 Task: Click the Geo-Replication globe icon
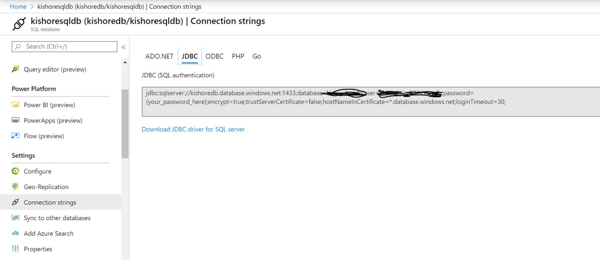pos(16,187)
